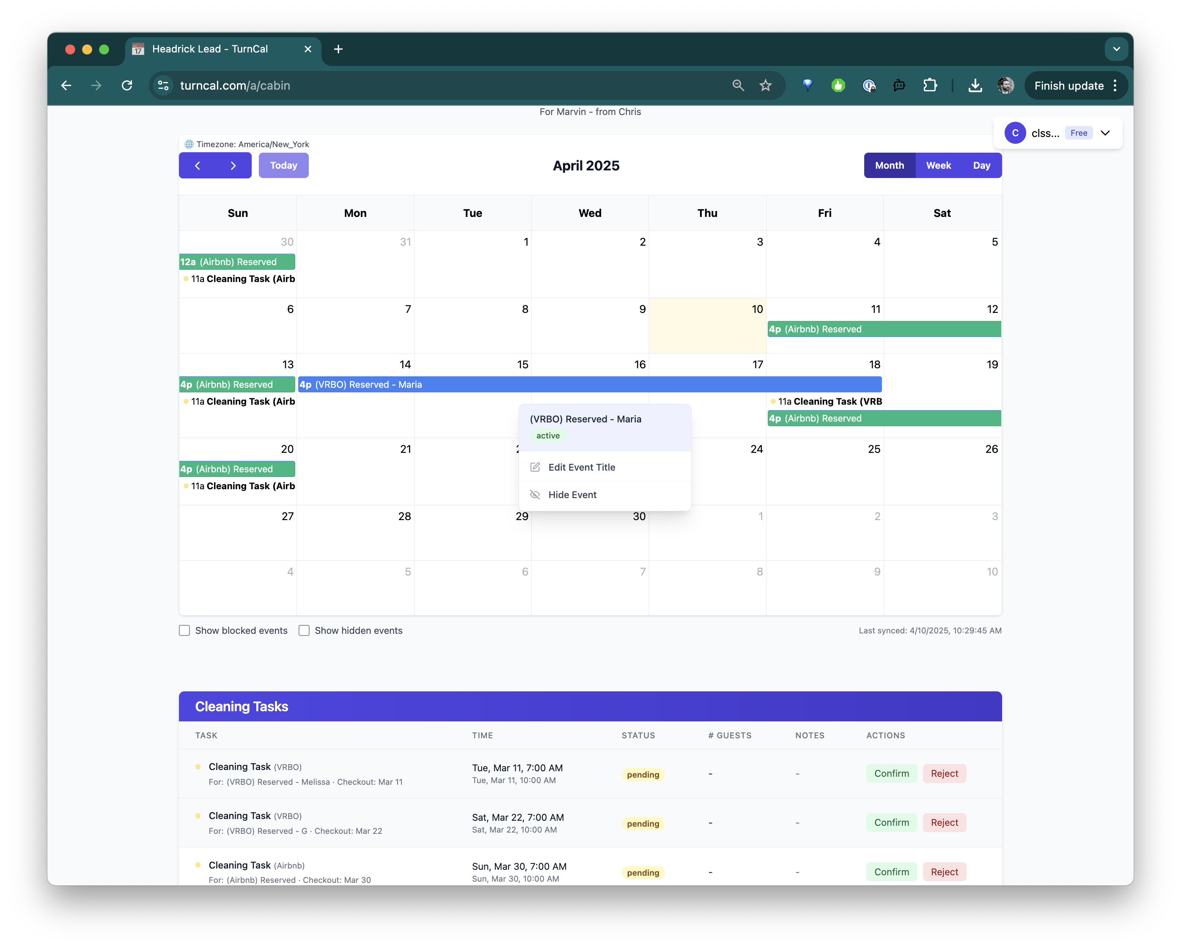This screenshot has height=948, width=1181.
Task: Click the crossed-eye Hide Event icon
Action: (535, 495)
